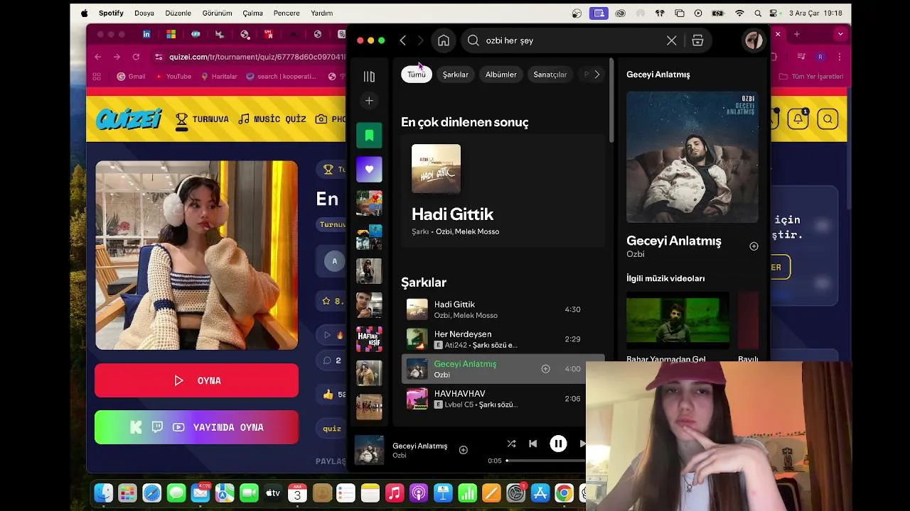
Task: Play Bahar Yanmadan Gel music video
Action: (678, 320)
